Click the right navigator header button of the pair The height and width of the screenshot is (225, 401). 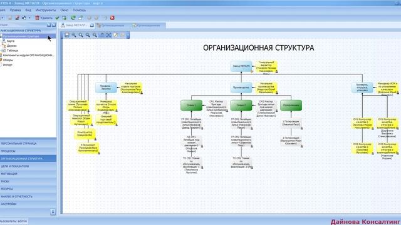pyautogui.click(x=54, y=25)
